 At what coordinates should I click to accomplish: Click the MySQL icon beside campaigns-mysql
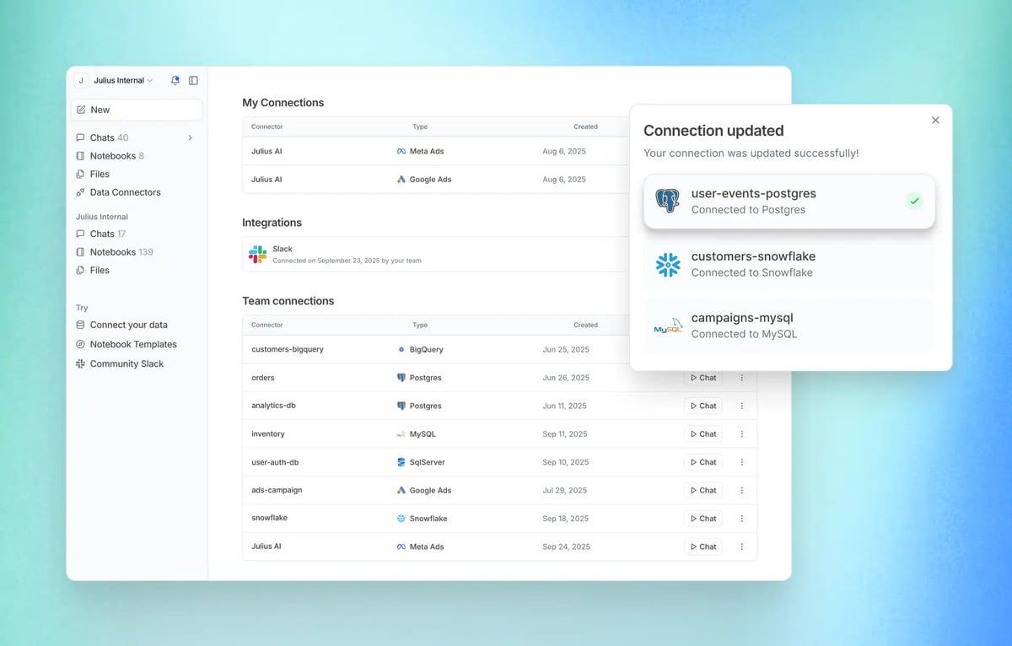[667, 326]
